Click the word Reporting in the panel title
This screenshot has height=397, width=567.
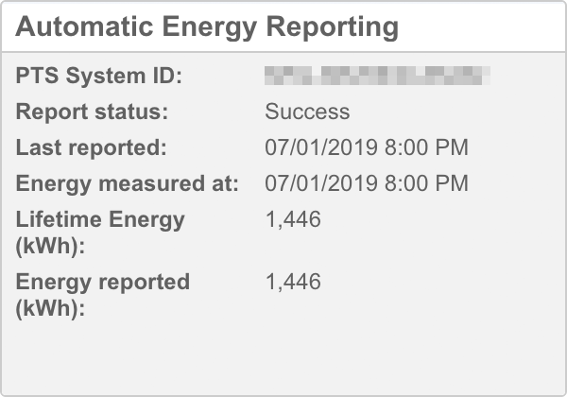[328, 27]
